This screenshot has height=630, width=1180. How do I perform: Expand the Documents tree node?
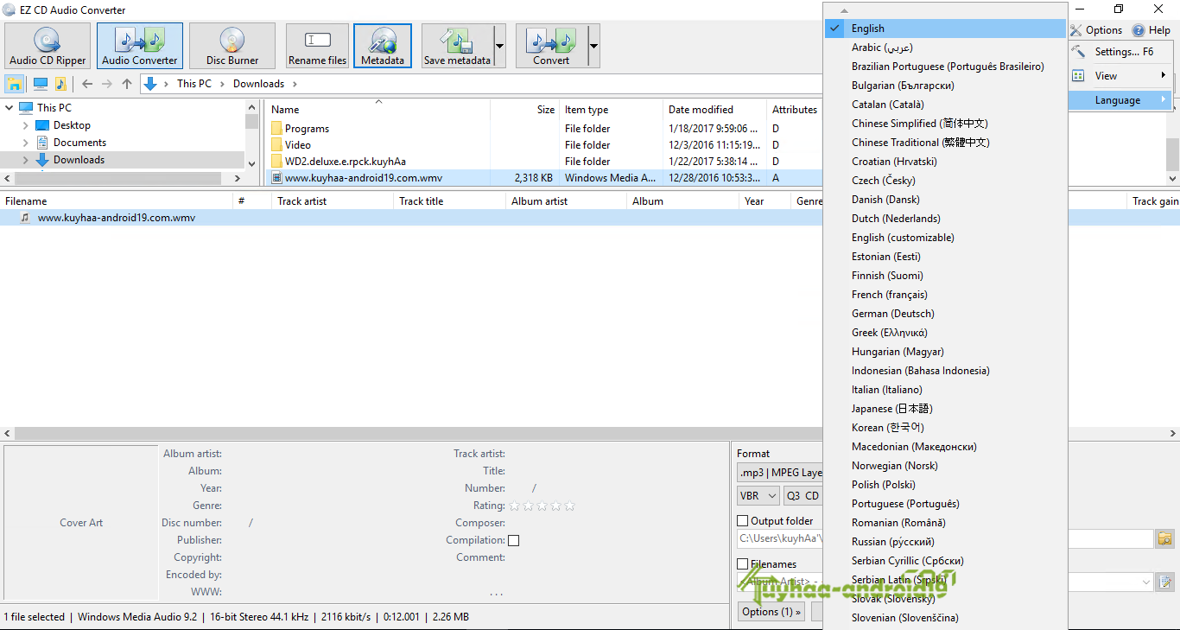pyautogui.click(x=25, y=143)
